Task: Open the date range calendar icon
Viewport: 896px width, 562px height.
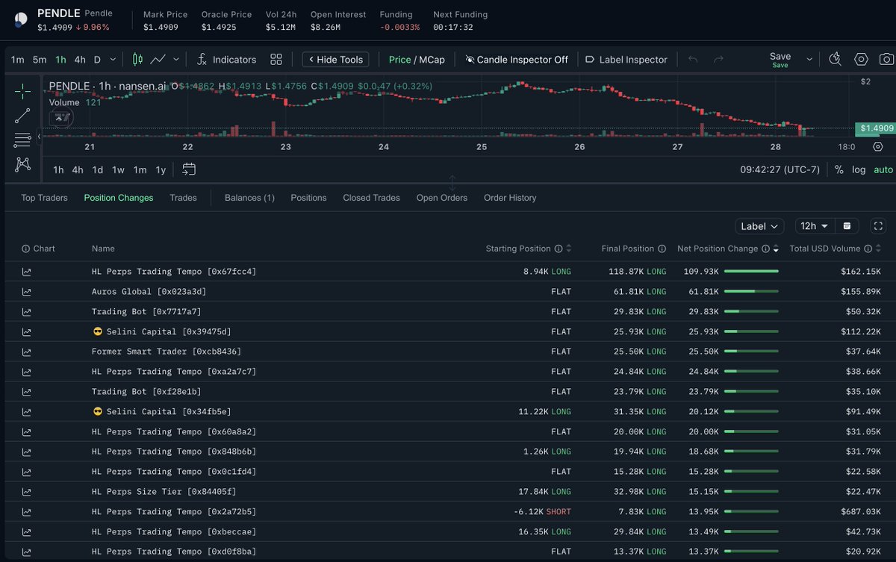Action: [x=189, y=169]
